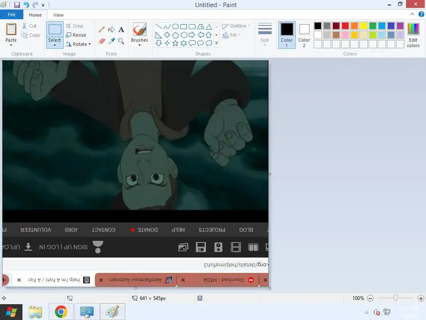Pick the Fill with color bucket tool
The image size is (426, 320).
click(x=111, y=30)
